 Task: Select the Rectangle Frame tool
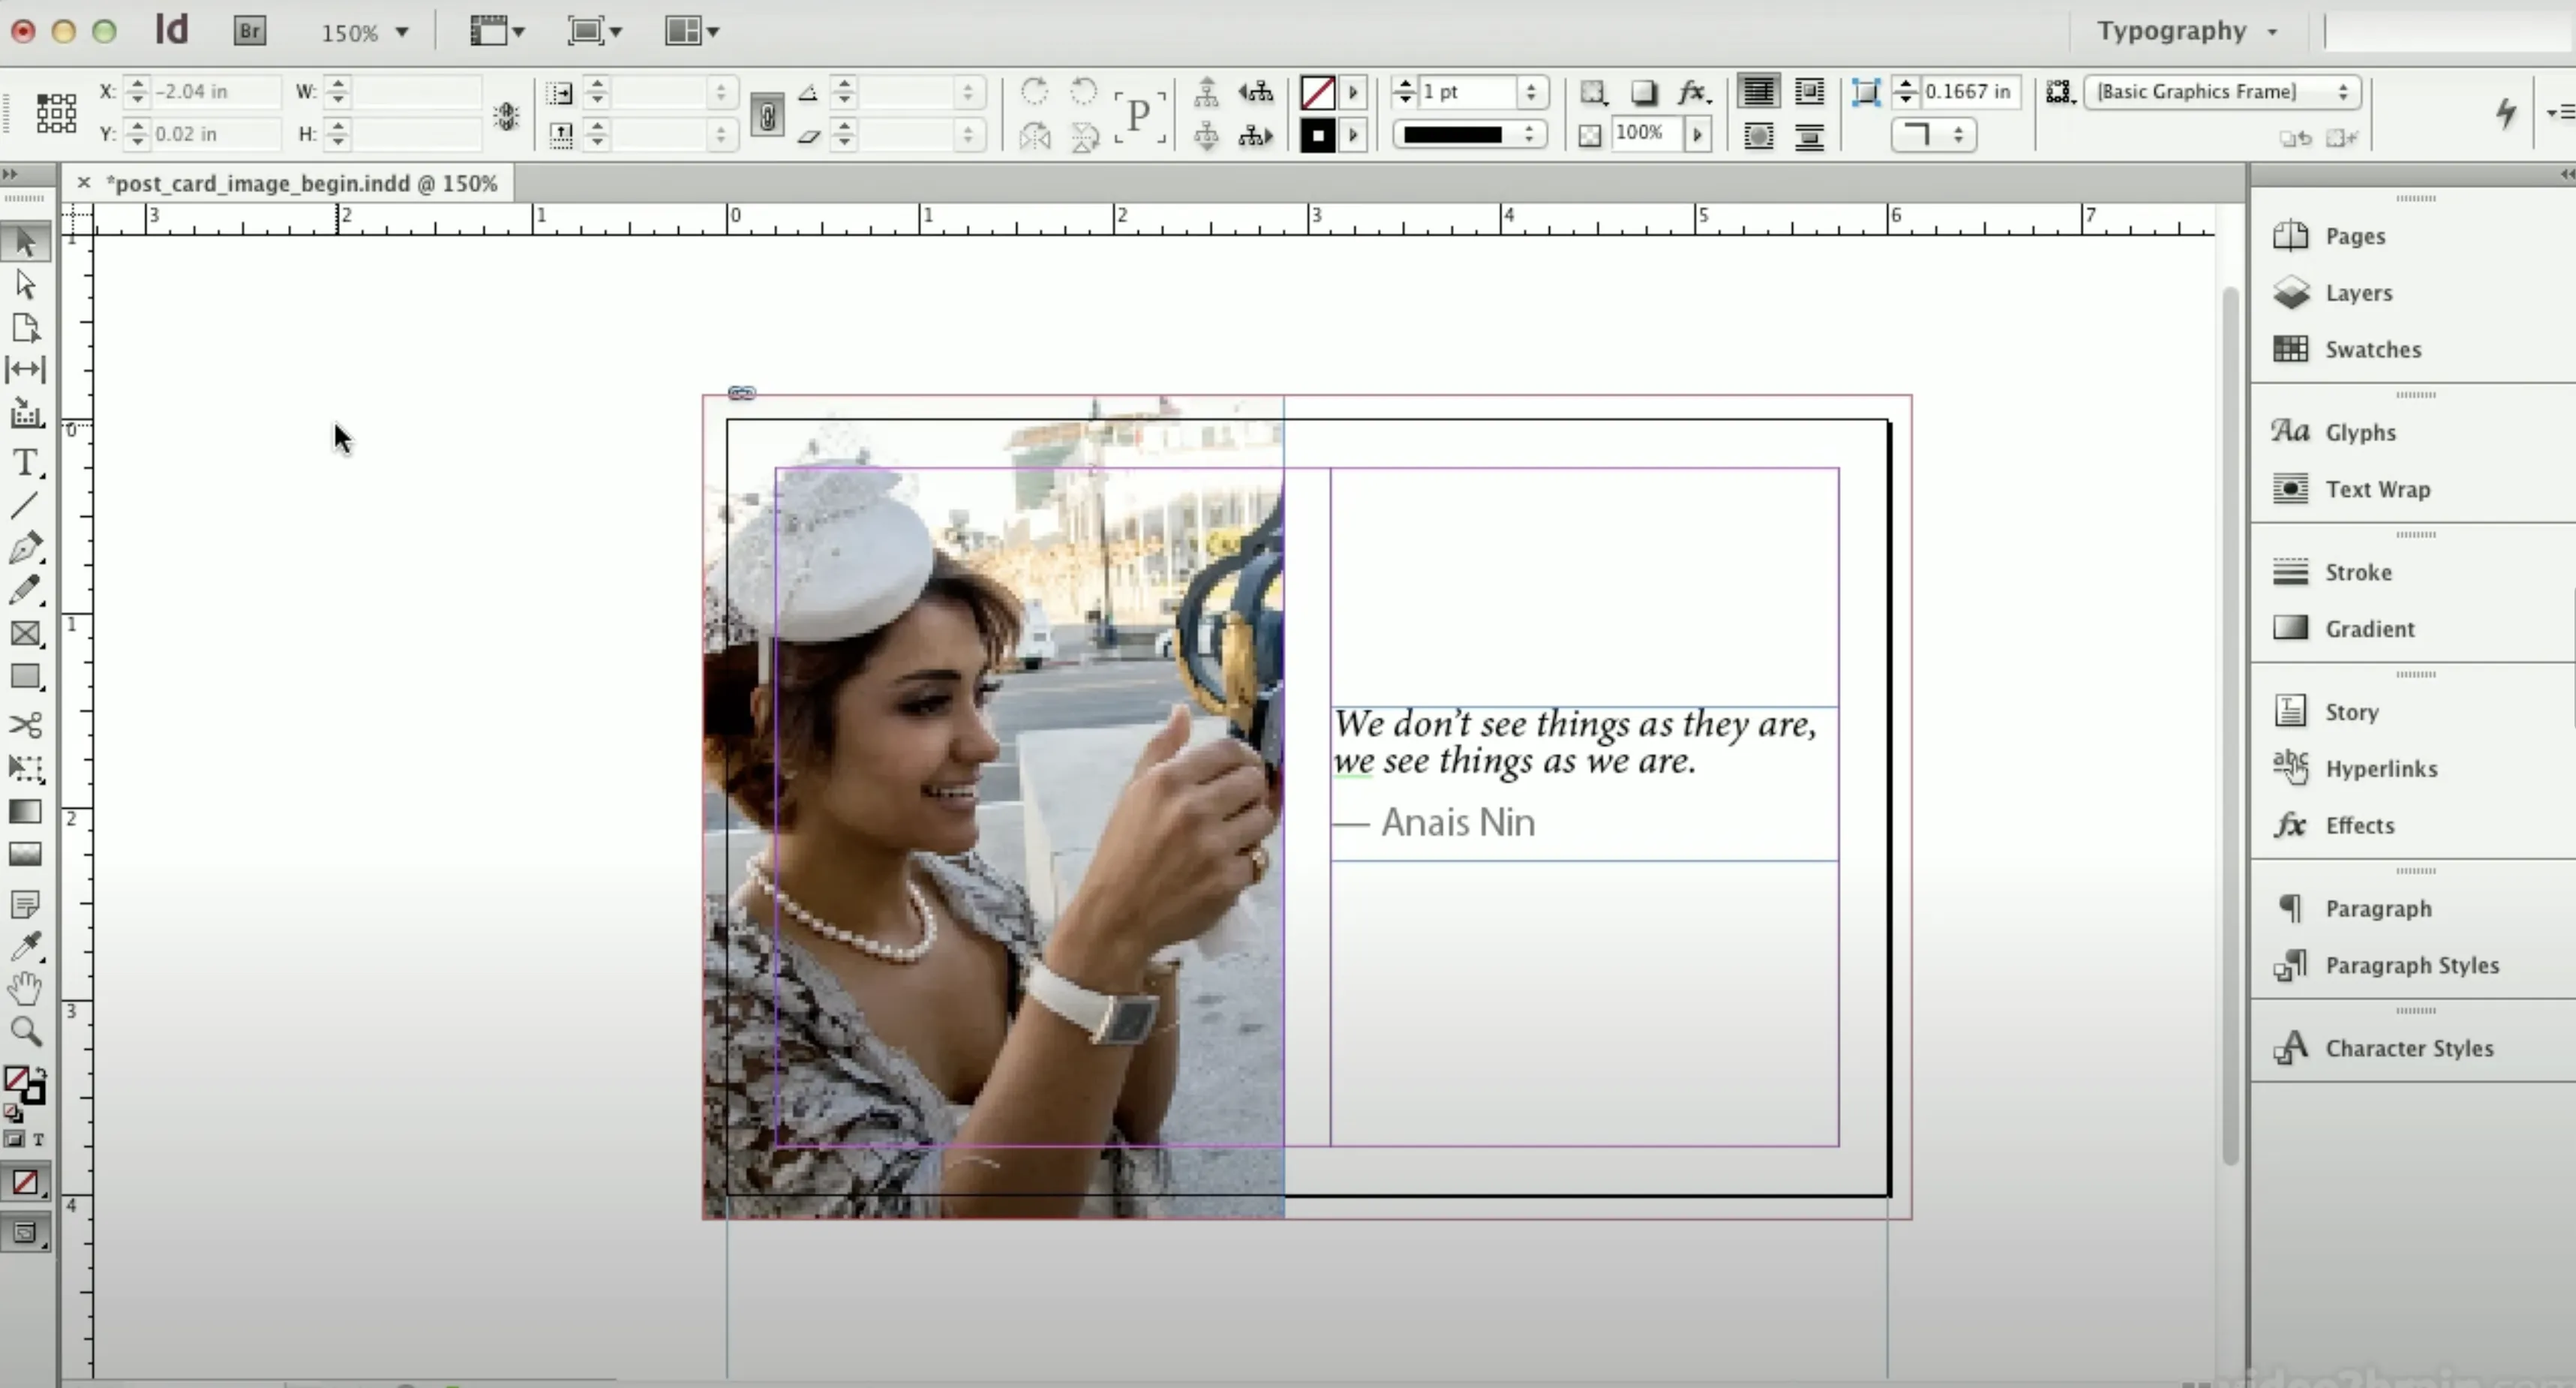[x=25, y=634]
